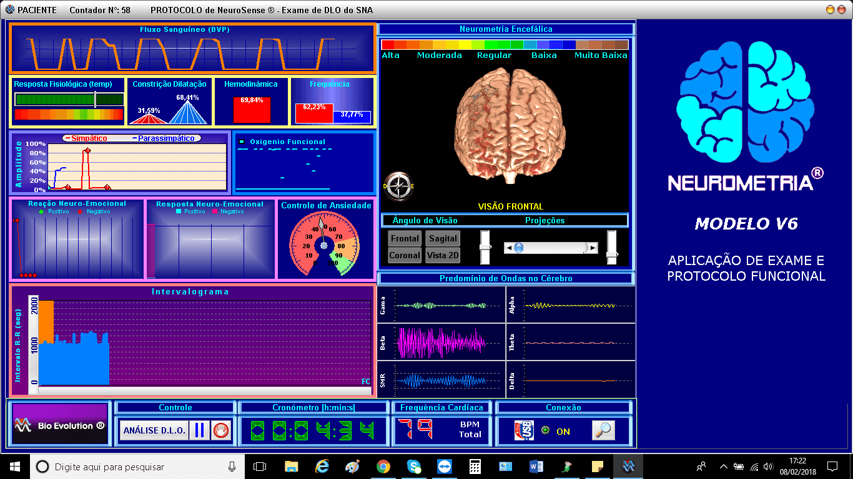Open Task View on the taskbar
Screen dimensions: 853x479
(x=260, y=467)
